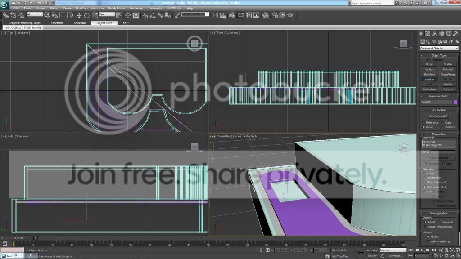Open the Modify command panel tab

(428, 34)
